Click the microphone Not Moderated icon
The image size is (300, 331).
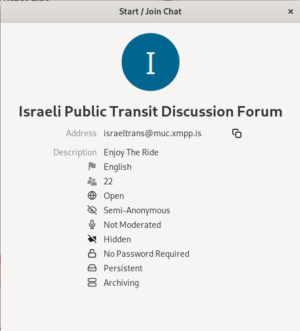pos(92,224)
